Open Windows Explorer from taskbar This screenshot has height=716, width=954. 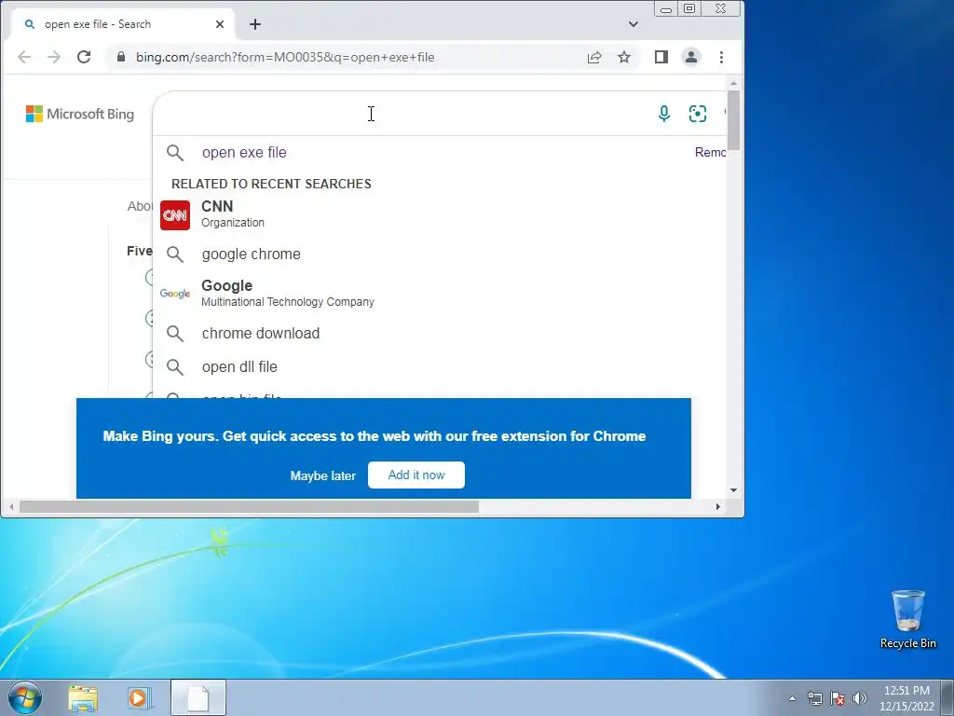point(83,698)
